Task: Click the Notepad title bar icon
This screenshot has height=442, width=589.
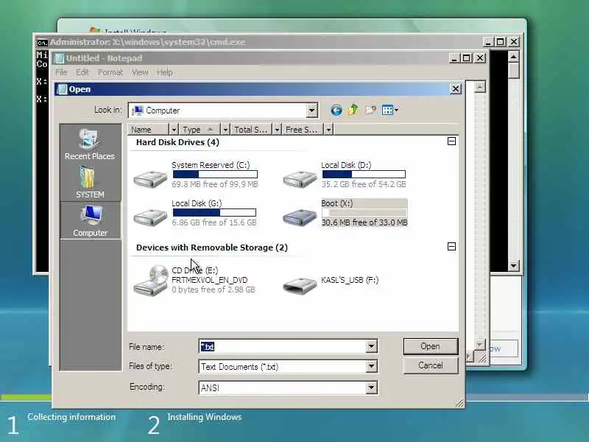Action: 59,58
